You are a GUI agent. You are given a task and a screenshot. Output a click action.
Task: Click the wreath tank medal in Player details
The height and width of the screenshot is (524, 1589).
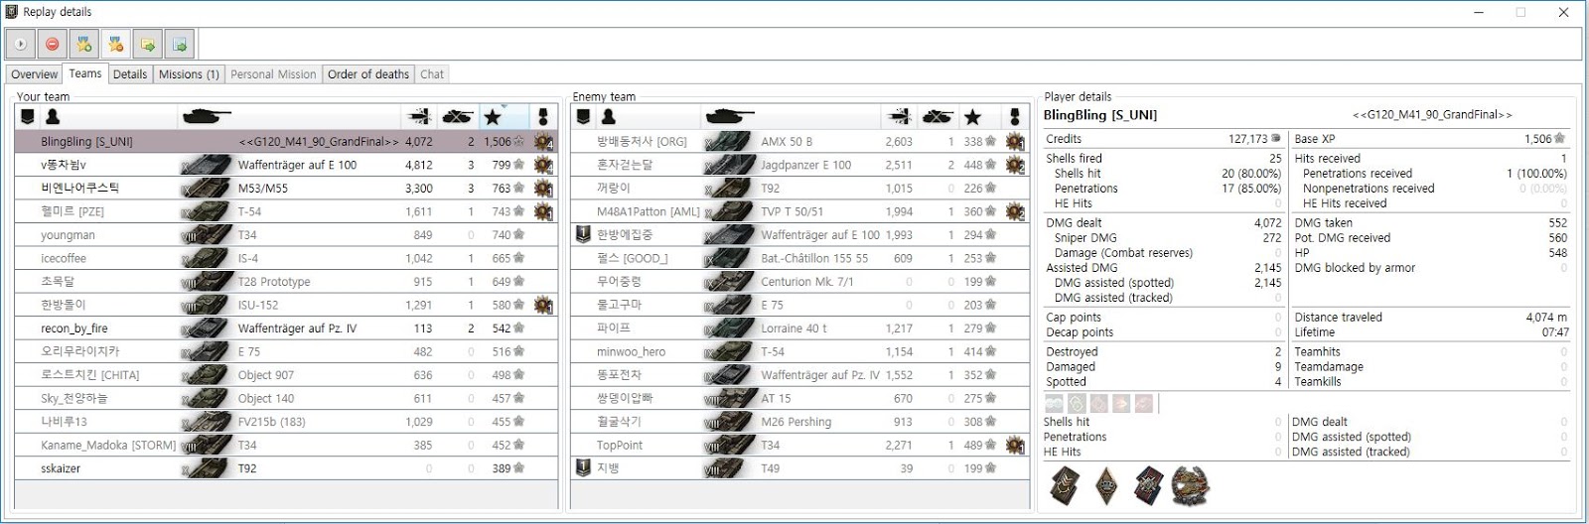(x=1190, y=486)
